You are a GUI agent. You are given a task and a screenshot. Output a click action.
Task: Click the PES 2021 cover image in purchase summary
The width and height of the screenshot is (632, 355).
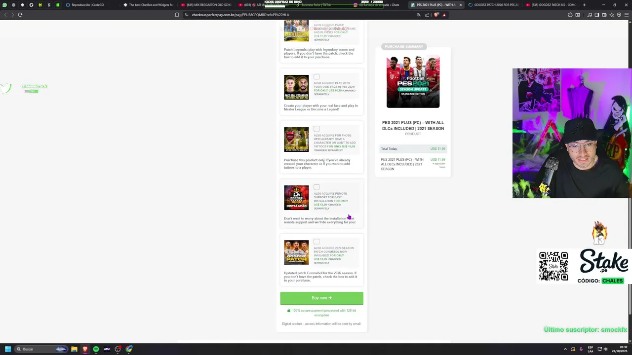point(413,82)
